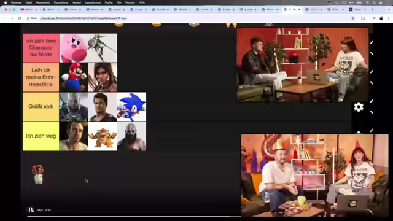393x221 pixels.
Task: Open the Chrome profile avatar
Action: click(381, 18)
